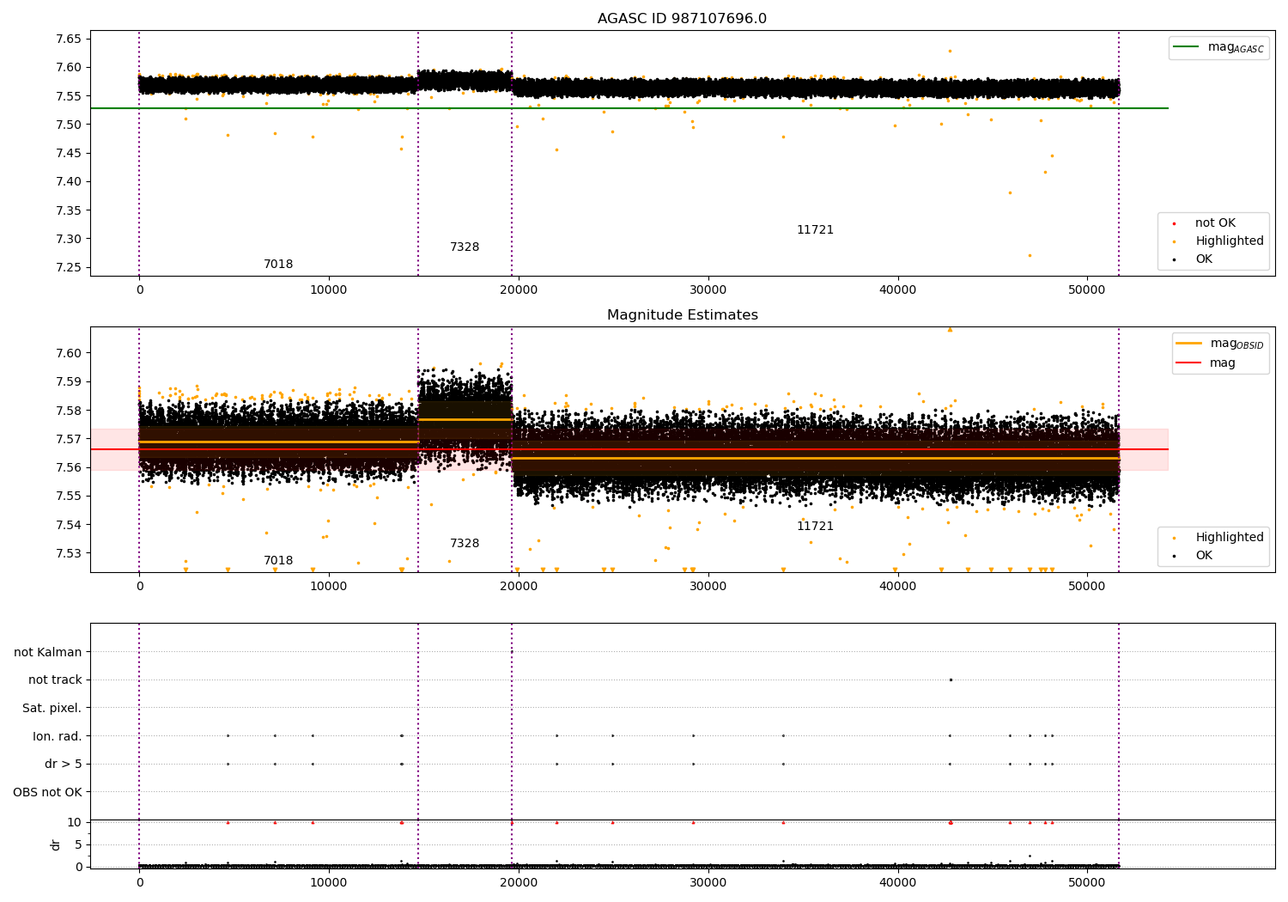Image resolution: width=1288 pixels, height=902 pixels.
Task: Click the 'Magnitude Estimates' plot title
Action: click(682, 315)
